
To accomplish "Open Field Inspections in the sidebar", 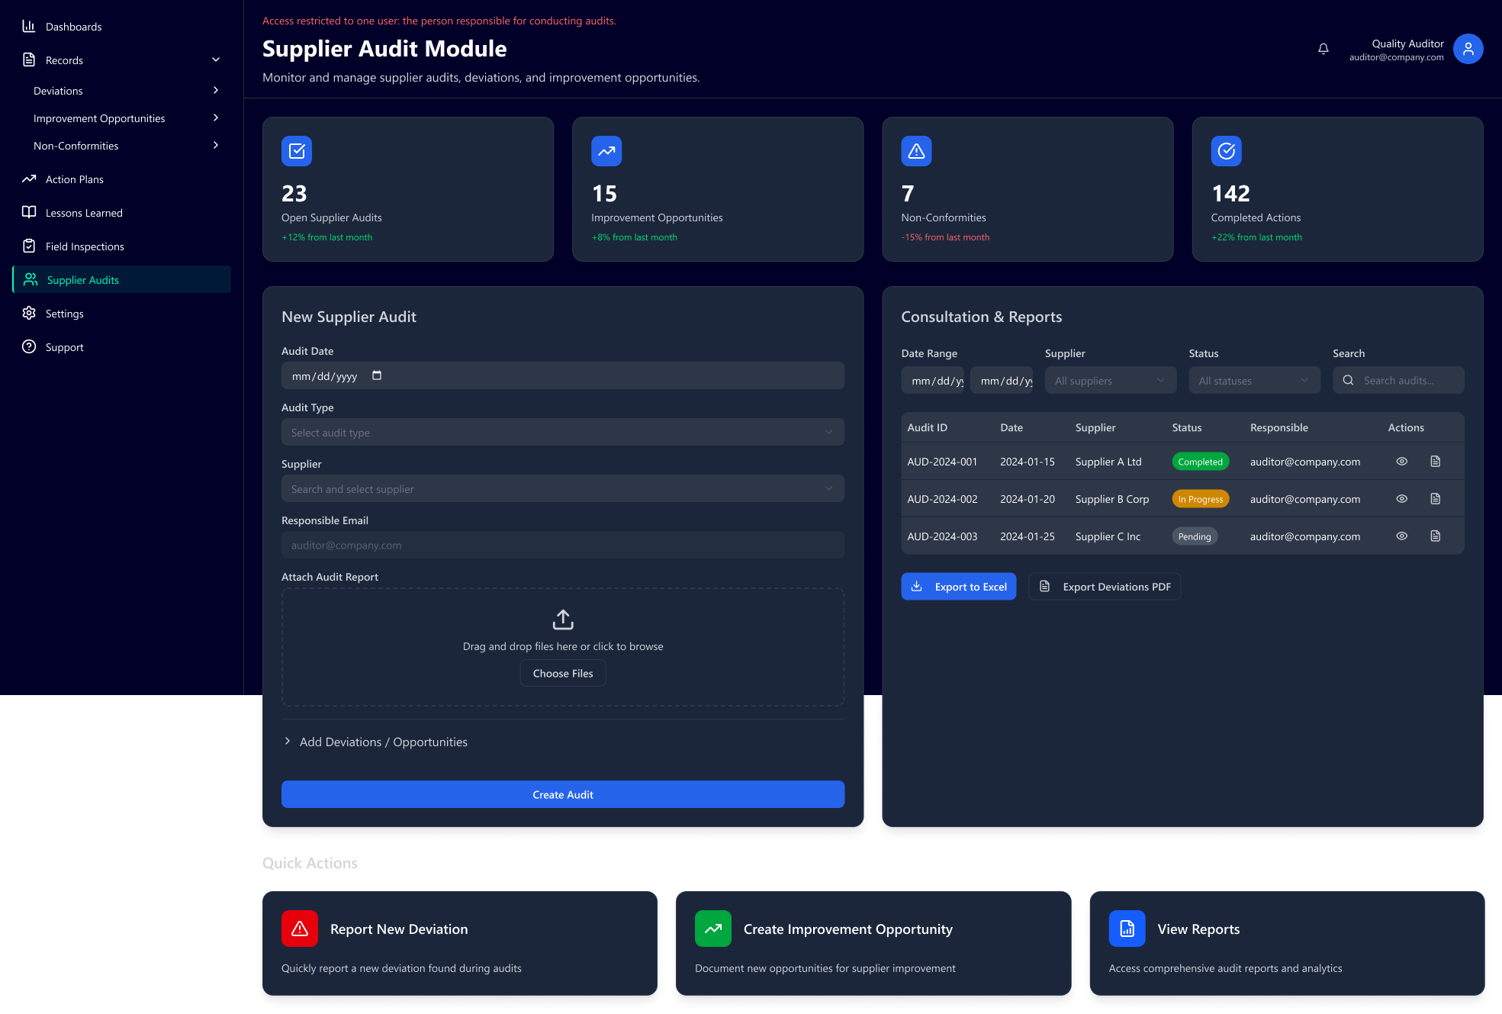I will point(122,246).
